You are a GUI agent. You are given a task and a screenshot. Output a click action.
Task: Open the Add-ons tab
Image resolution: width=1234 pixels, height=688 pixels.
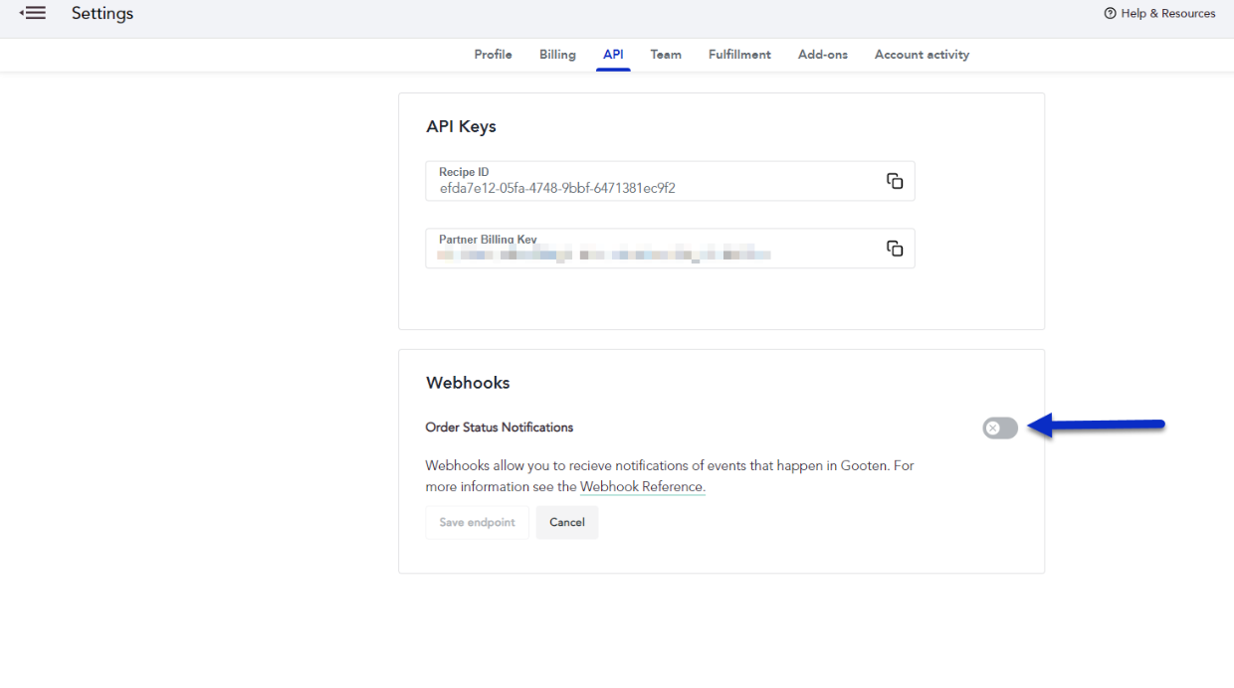tap(823, 55)
